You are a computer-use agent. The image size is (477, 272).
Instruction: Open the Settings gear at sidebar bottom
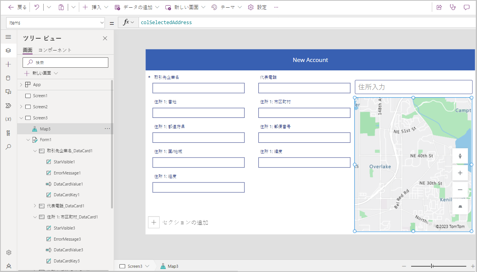click(8, 252)
